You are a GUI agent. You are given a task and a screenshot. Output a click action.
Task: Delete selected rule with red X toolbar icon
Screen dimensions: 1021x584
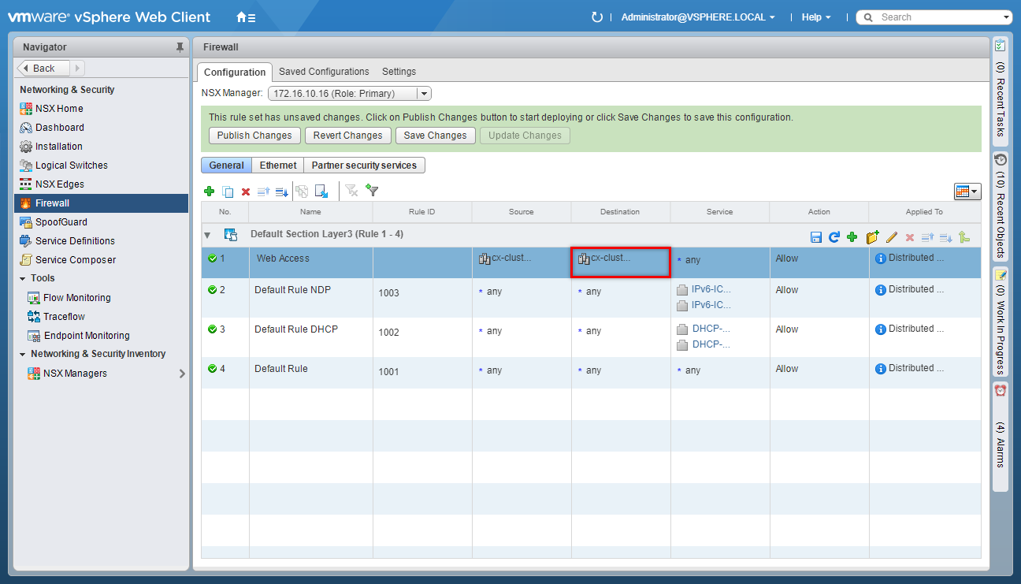[x=246, y=192]
